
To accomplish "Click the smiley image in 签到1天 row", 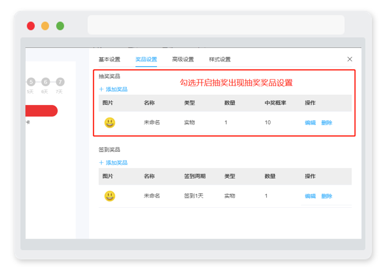I will click(110, 196).
